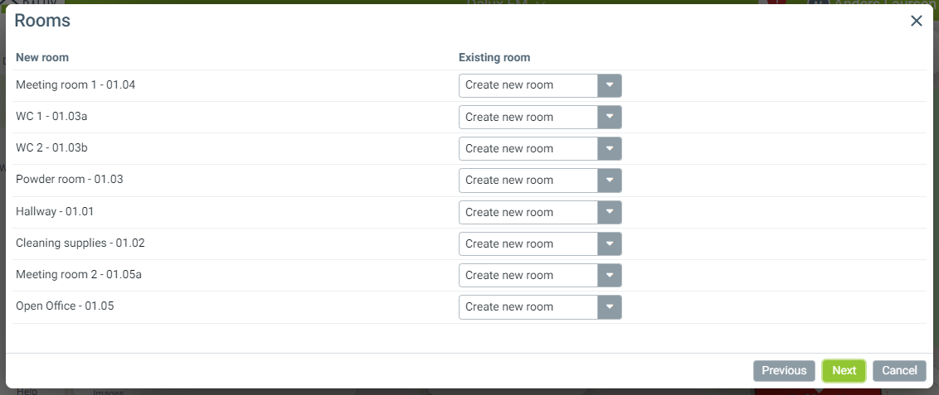The height and width of the screenshot is (395, 939).
Task: Open dropdown arrow for Meeting room 1 - 01.04
Action: coord(610,85)
